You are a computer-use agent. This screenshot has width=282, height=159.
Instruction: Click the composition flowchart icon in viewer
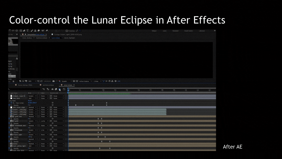(x=112, y=81)
